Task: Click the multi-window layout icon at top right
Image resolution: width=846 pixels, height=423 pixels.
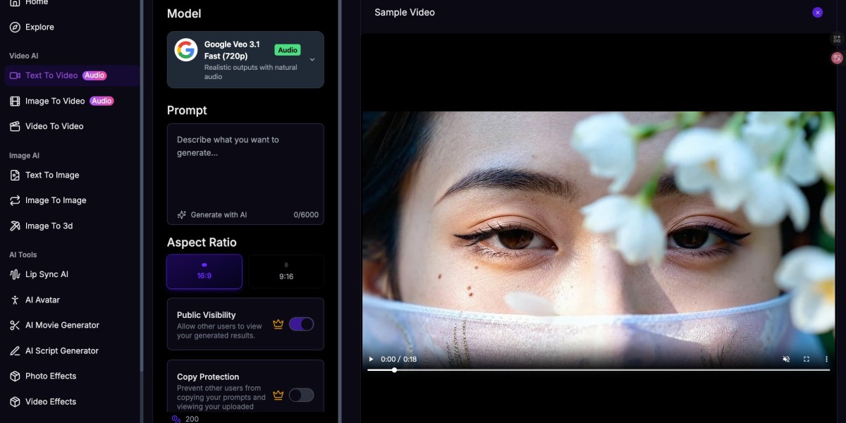Action: (836, 39)
